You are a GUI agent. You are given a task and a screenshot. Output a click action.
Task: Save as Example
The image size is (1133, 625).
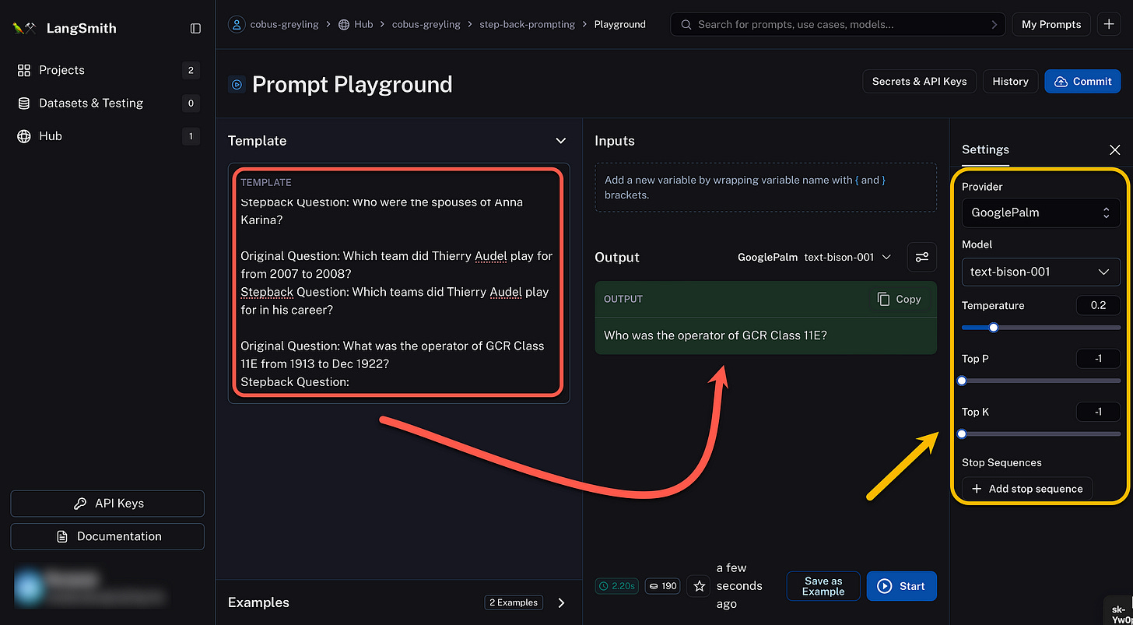823,586
